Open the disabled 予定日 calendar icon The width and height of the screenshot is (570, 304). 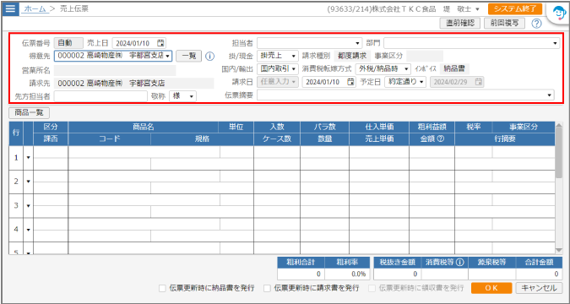pyautogui.click(x=479, y=82)
